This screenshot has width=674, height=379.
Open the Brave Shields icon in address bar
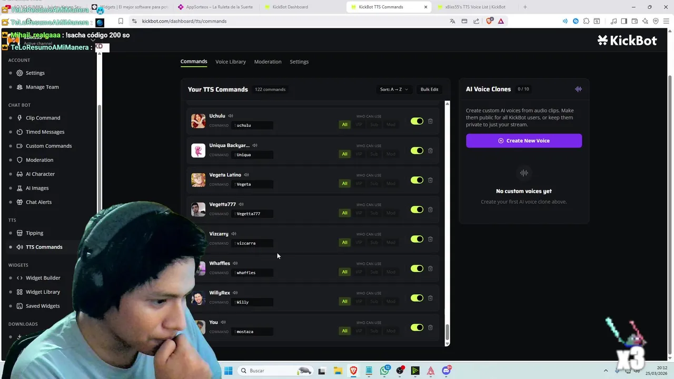pyautogui.click(x=490, y=21)
